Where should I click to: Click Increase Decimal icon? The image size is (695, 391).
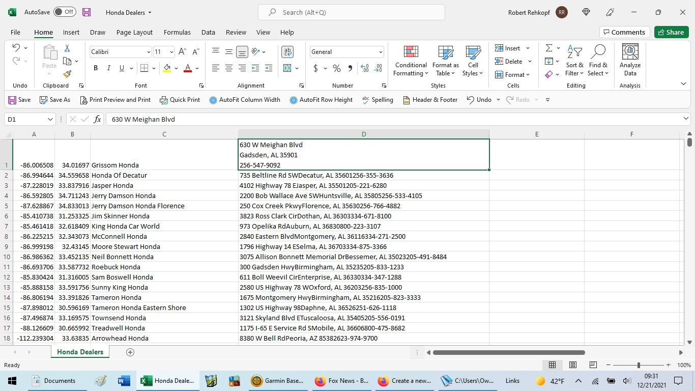coord(365,68)
